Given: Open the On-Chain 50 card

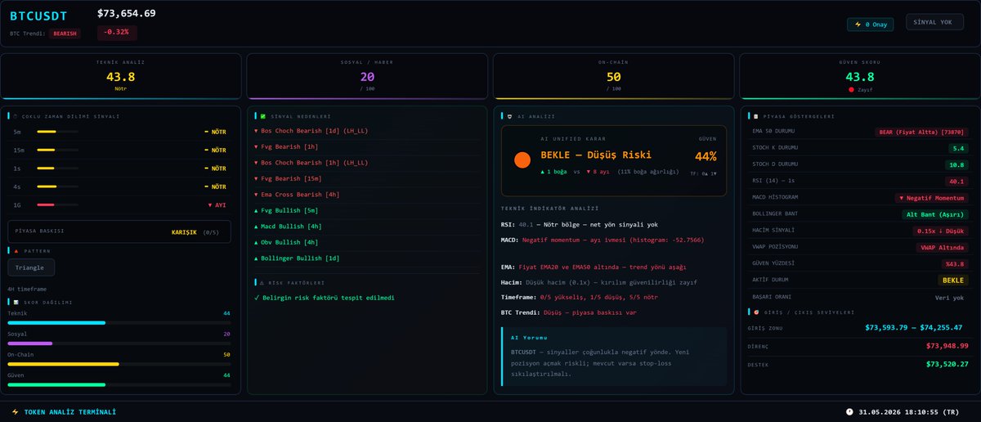Looking at the screenshot, I should [613, 77].
